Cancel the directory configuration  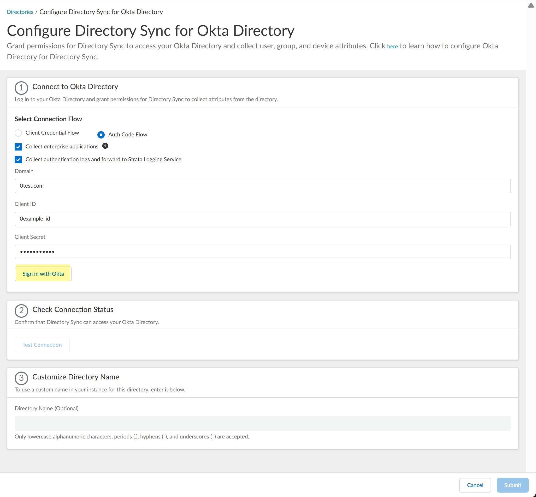tap(475, 485)
